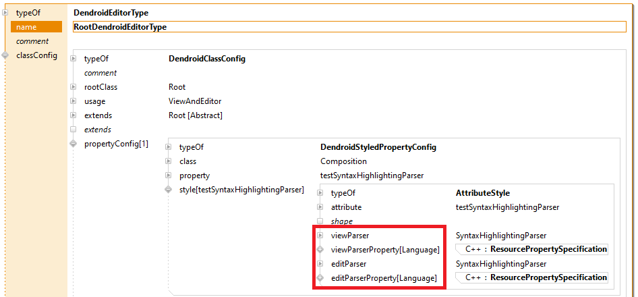
Task: Click the diamond icon beside viewParserProperty[Language]
Action: 320,250
